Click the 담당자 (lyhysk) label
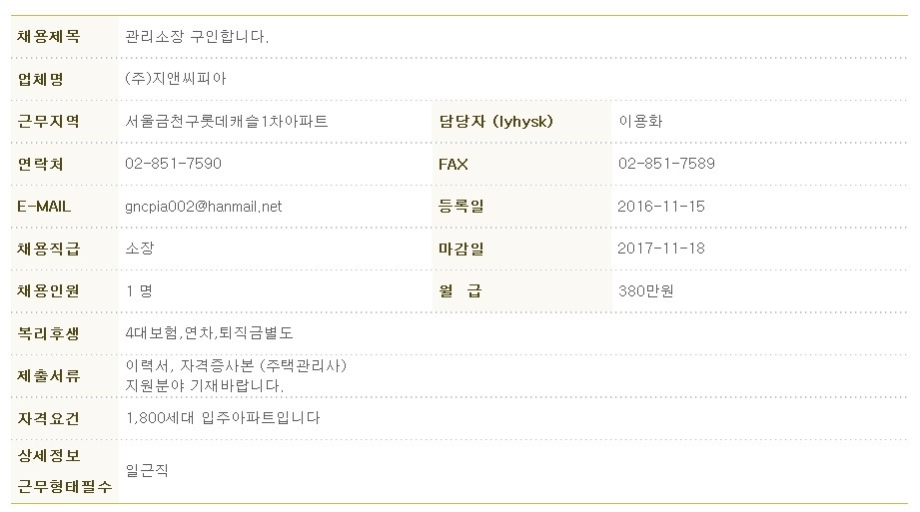 point(496,122)
